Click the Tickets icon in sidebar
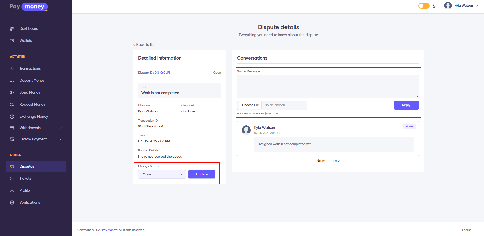 [x=12, y=179]
